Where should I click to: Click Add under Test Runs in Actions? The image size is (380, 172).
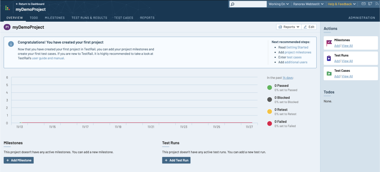pos(337,61)
